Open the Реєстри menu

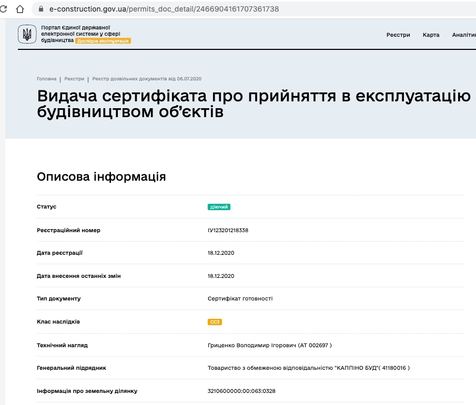pos(398,35)
